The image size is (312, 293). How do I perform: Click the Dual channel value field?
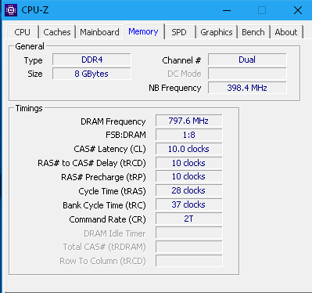coord(247,60)
